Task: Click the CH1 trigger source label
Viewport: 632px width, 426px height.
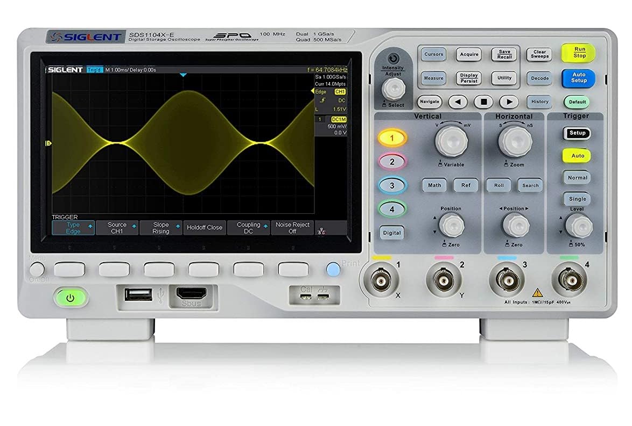Action: tap(340, 92)
